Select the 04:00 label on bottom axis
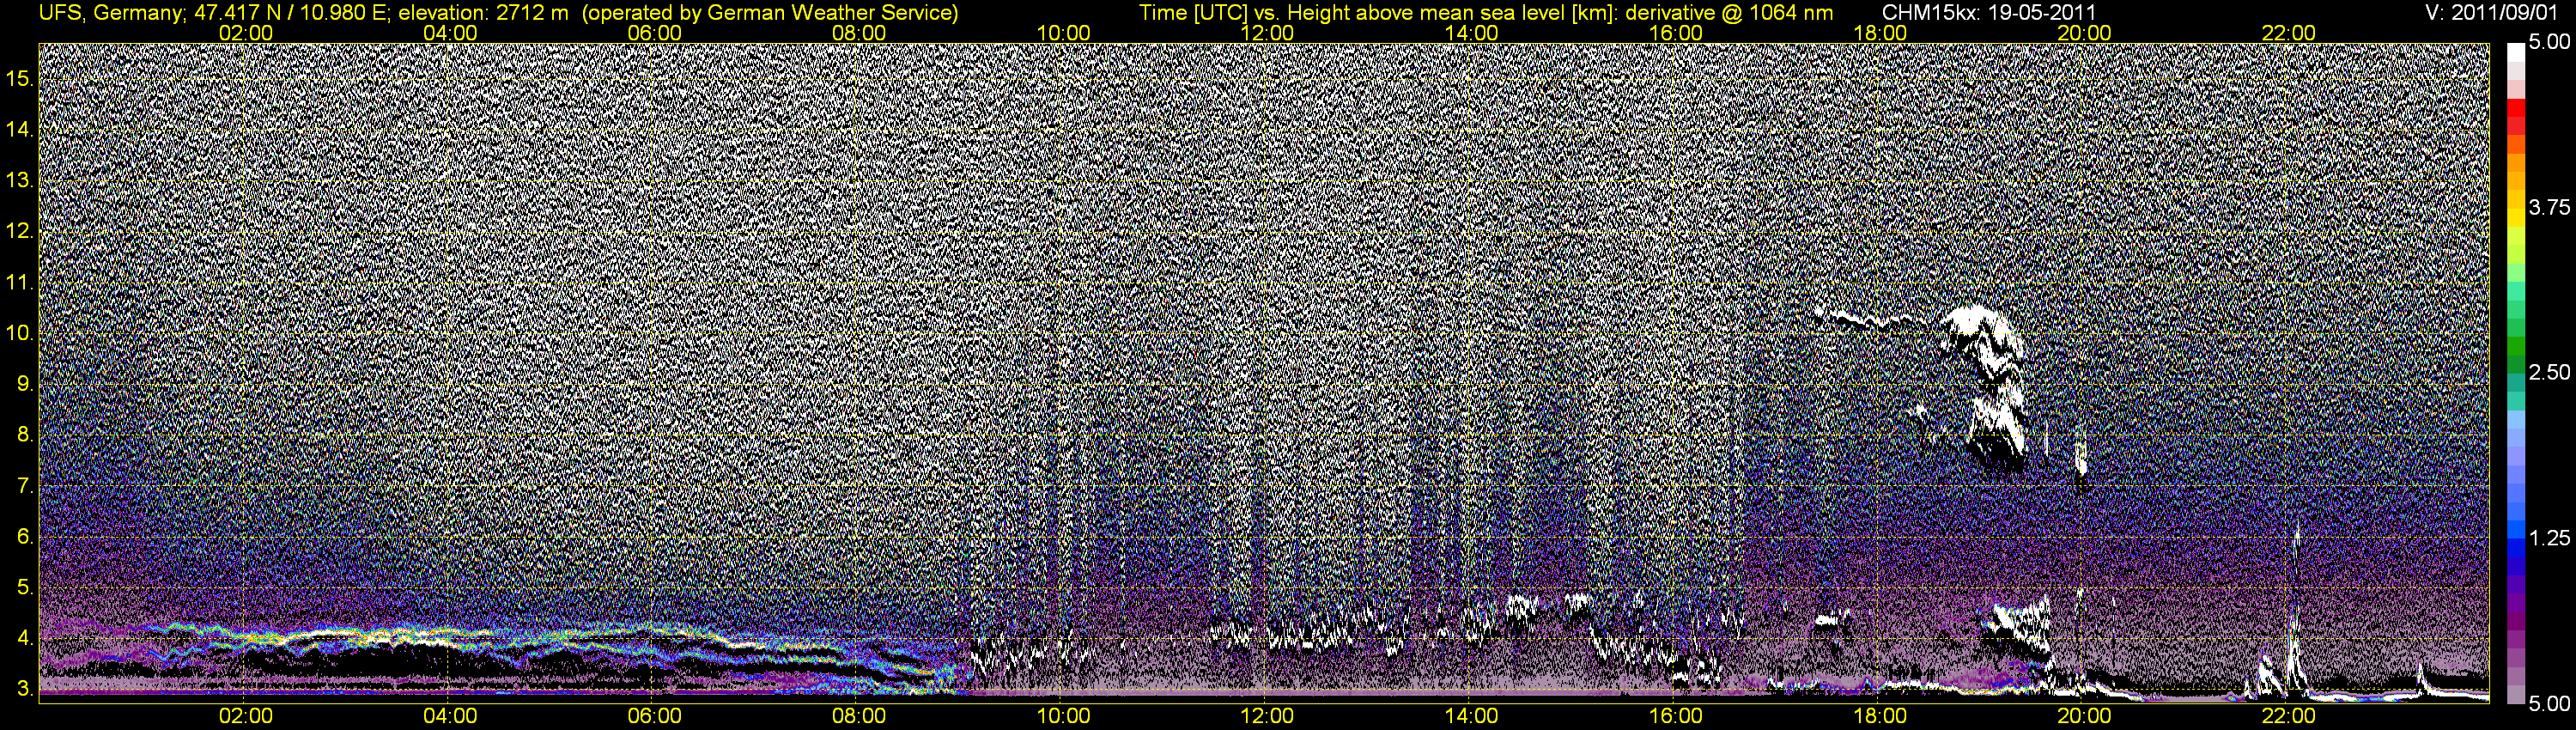Image resolution: width=2576 pixels, height=730 pixels. click(x=450, y=716)
